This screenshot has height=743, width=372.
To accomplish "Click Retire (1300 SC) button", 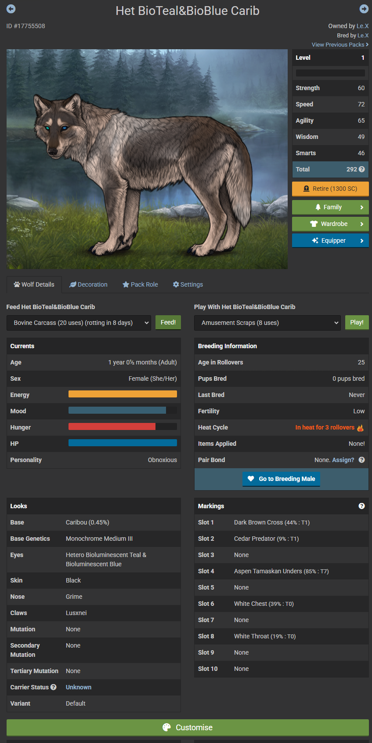I will [x=330, y=189].
